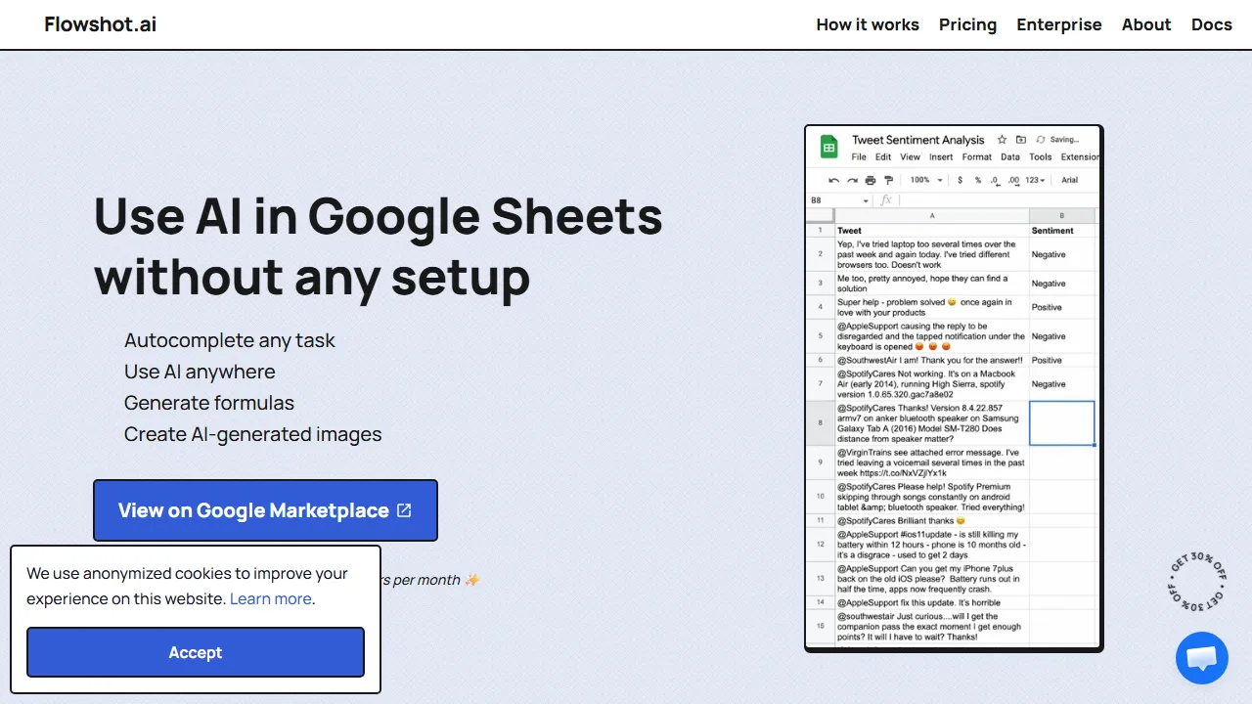Go to the Flowshot.ai home logo
The width and height of the screenshot is (1252, 704).
(100, 24)
